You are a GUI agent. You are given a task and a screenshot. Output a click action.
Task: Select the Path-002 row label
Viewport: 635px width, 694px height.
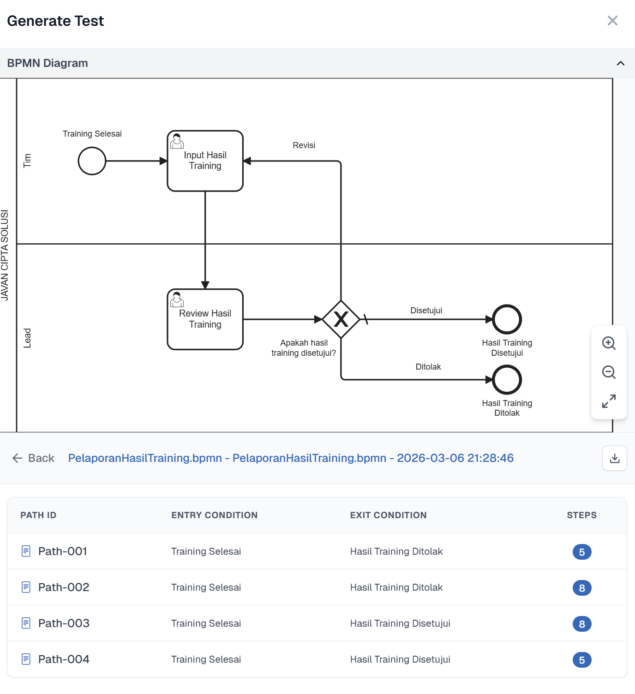(x=64, y=587)
